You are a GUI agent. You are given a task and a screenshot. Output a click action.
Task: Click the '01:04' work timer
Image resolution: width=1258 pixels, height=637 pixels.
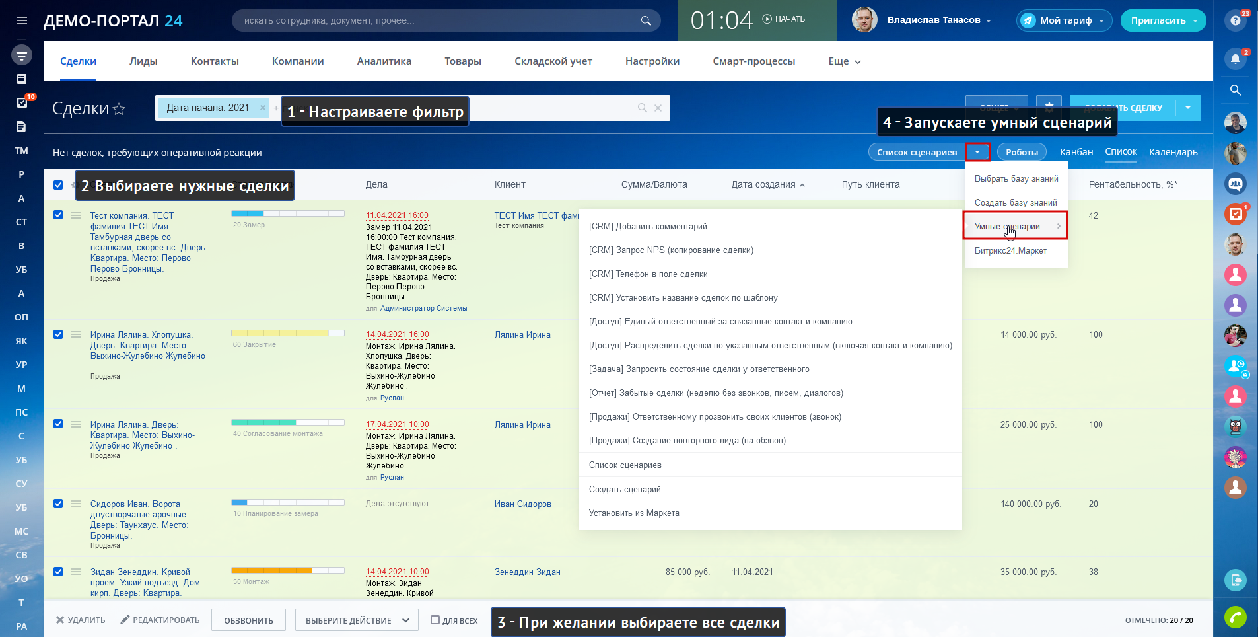(722, 20)
